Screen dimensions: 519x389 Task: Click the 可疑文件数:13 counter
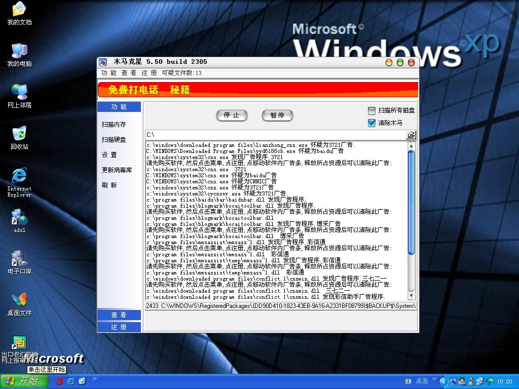point(182,73)
